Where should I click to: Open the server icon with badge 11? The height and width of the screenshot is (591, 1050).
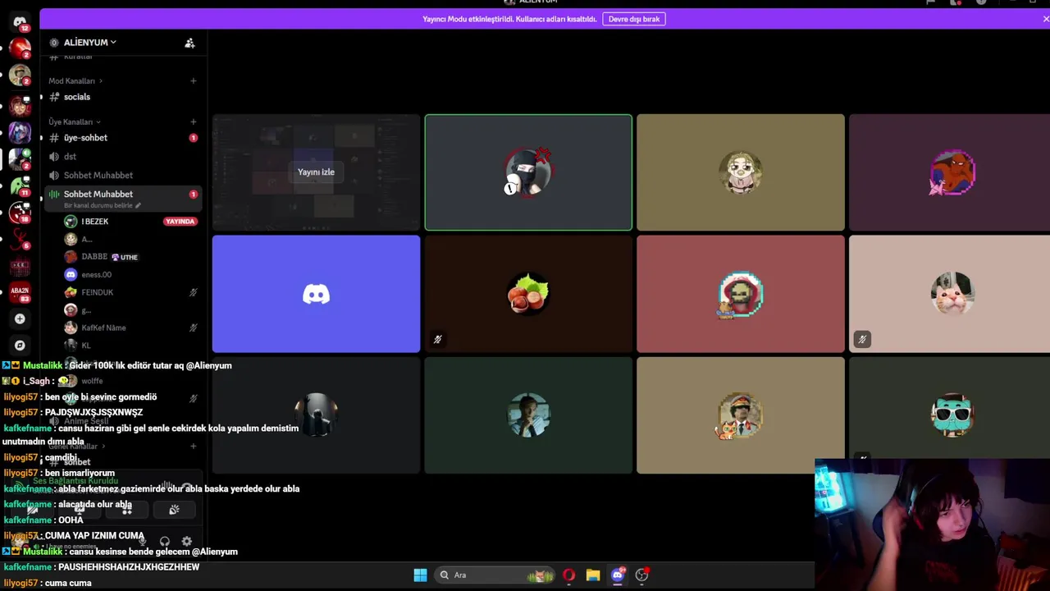point(20,186)
